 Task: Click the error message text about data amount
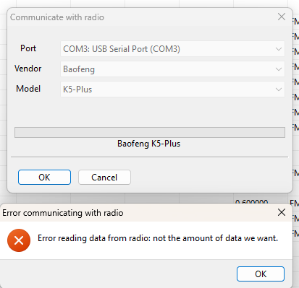[x=158, y=238]
